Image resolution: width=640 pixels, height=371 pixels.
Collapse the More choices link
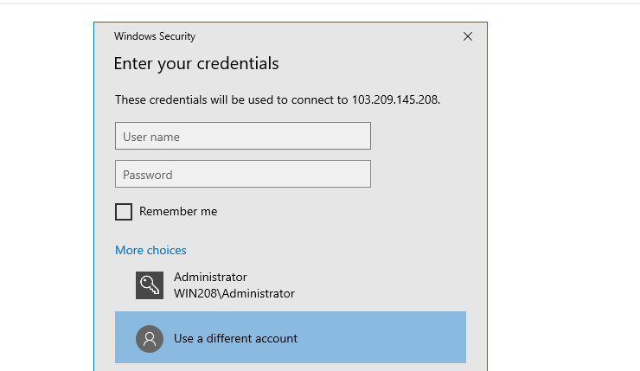click(150, 250)
